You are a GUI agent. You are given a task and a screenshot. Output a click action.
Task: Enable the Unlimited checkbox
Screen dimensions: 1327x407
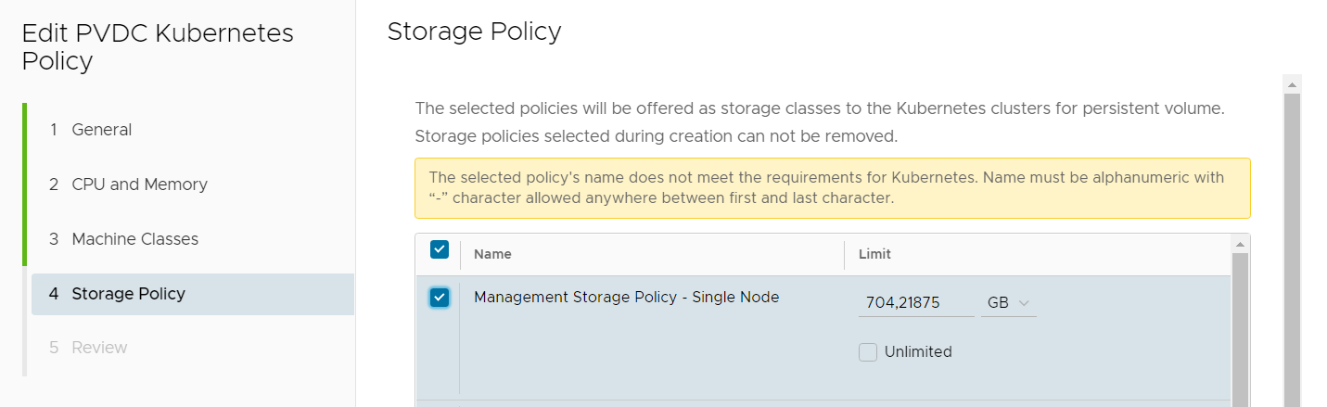pos(868,352)
